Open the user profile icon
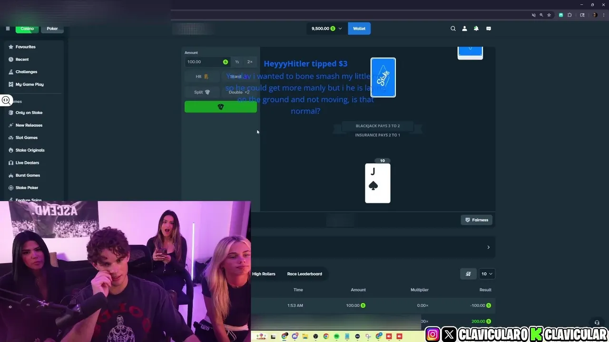This screenshot has height=342, width=609. pos(465,28)
